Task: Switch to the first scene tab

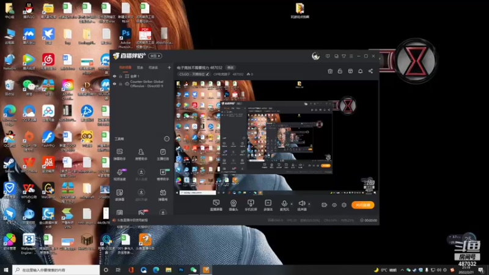Action: 125,67
